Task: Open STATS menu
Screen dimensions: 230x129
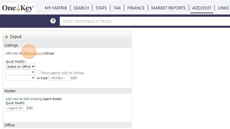Action: pyautogui.click(x=101, y=8)
